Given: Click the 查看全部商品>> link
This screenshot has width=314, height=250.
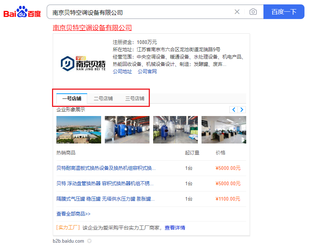Looking at the screenshot, I should pyautogui.click(x=73, y=214).
